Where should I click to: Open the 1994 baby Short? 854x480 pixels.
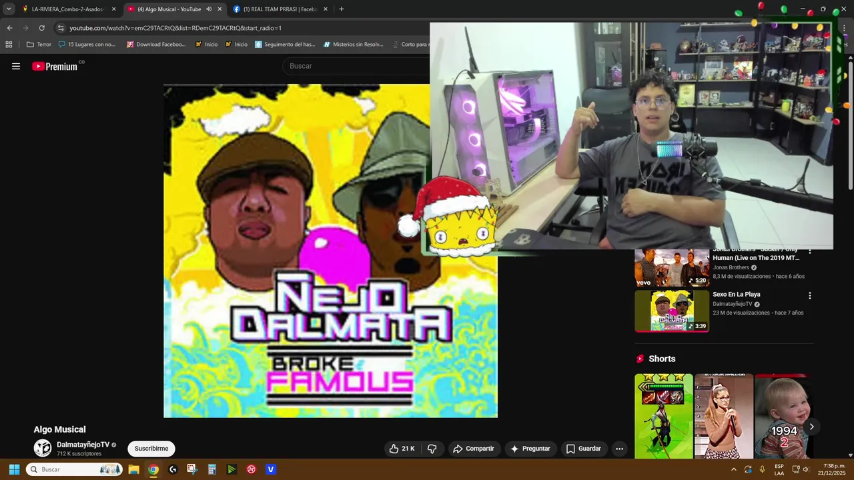click(783, 416)
